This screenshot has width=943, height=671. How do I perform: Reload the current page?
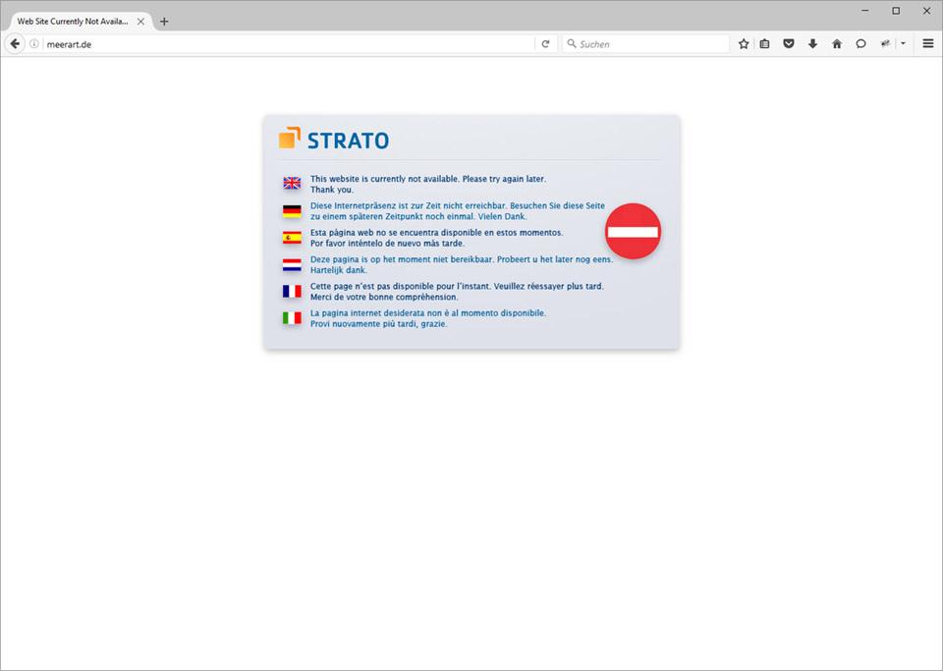click(x=545, y=44)
